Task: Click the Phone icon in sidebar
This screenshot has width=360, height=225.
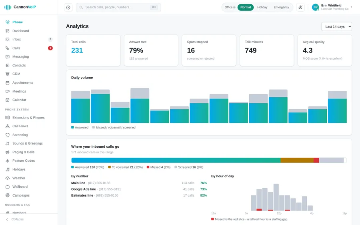Action: pyautogui.click(x=8, y=22)
